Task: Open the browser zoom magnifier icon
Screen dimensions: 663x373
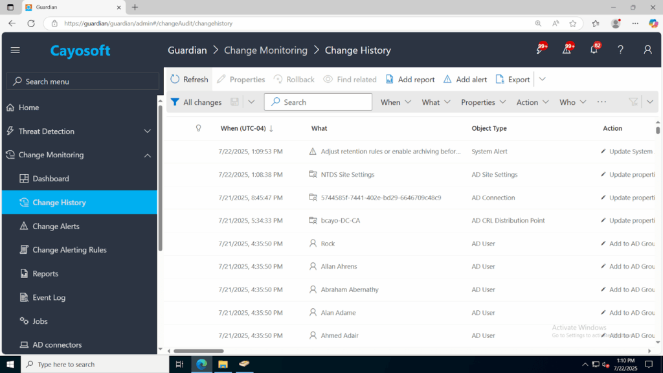Action: click(x=538, y=23)
